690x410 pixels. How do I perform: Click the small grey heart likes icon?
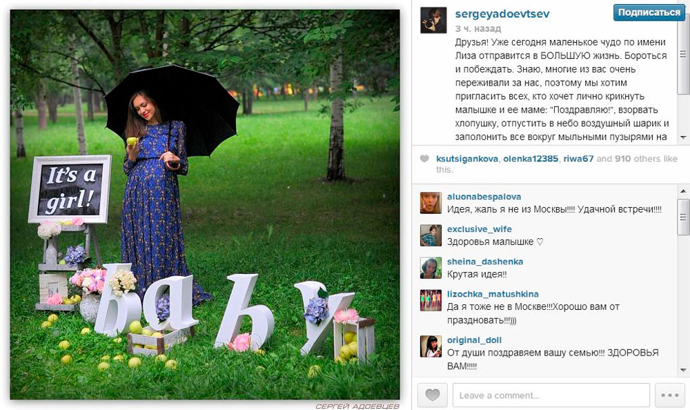(424, 159)
